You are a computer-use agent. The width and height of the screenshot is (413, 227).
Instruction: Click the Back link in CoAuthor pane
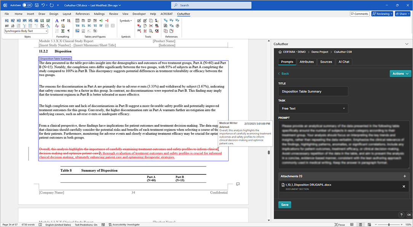click(283, 74)
